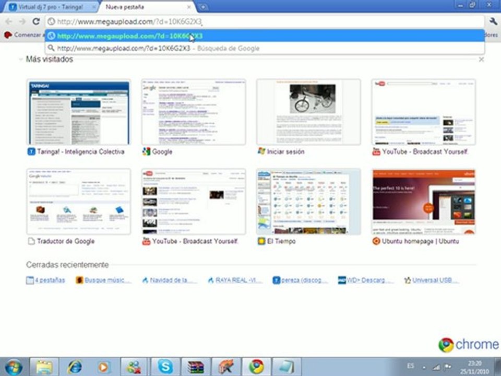Image resolution: width=501 pixels, height=376 pixels.
Task: Click the El Tiempo title link
Action: point(281,241)
